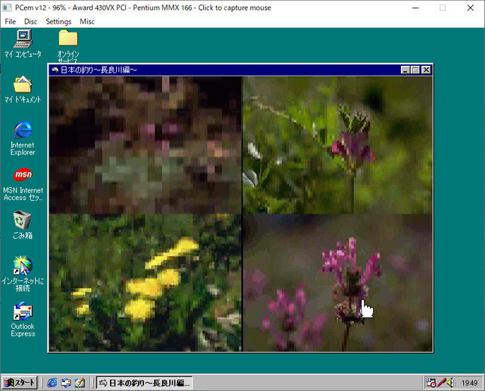Image resolution: width=485 pixels, height=391 pixels.
Task: Open the PCem Disc menu
Action: (30, 22)
